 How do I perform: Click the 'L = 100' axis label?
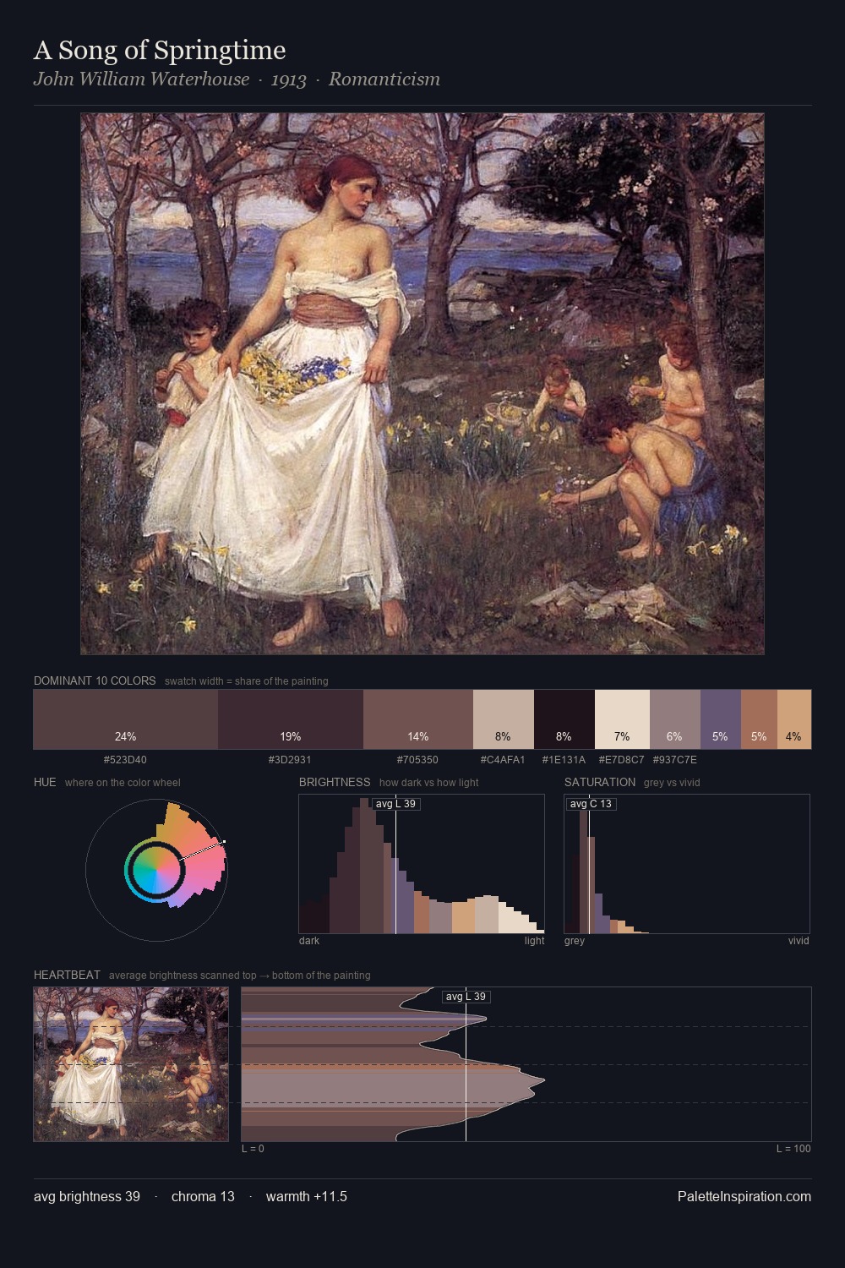pyautogui.click(x=793, y=1149)
